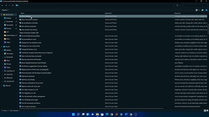Open the Organize dropdown menu
Image resolution: width=209 pixels, height=117 pixels.
click(5, 10)
